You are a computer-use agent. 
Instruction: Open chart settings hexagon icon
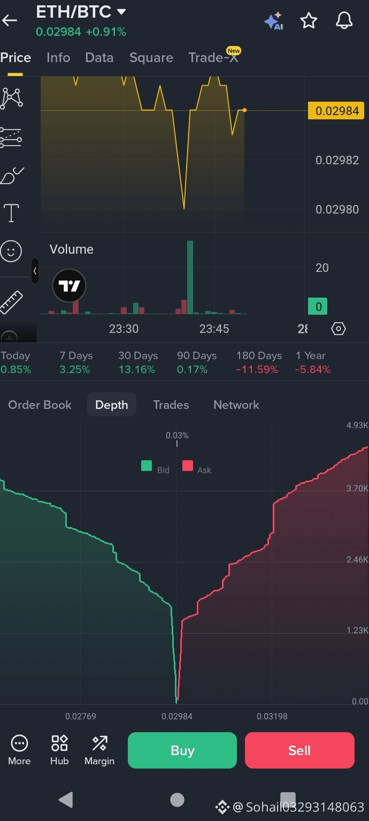339,329
